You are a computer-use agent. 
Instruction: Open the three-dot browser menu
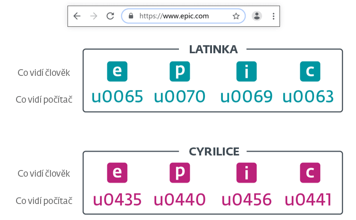[273, 16]
